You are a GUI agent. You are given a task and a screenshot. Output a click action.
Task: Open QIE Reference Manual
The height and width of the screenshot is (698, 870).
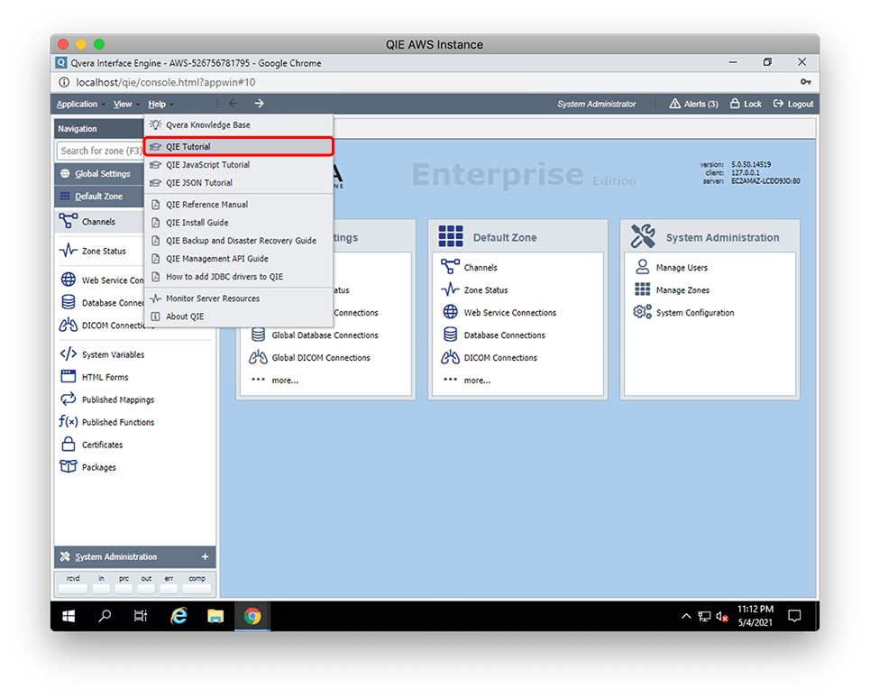coord(239,204)
